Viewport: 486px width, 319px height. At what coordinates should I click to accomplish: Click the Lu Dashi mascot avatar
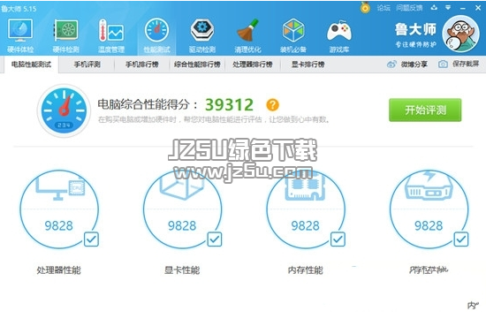coord(460,34)
